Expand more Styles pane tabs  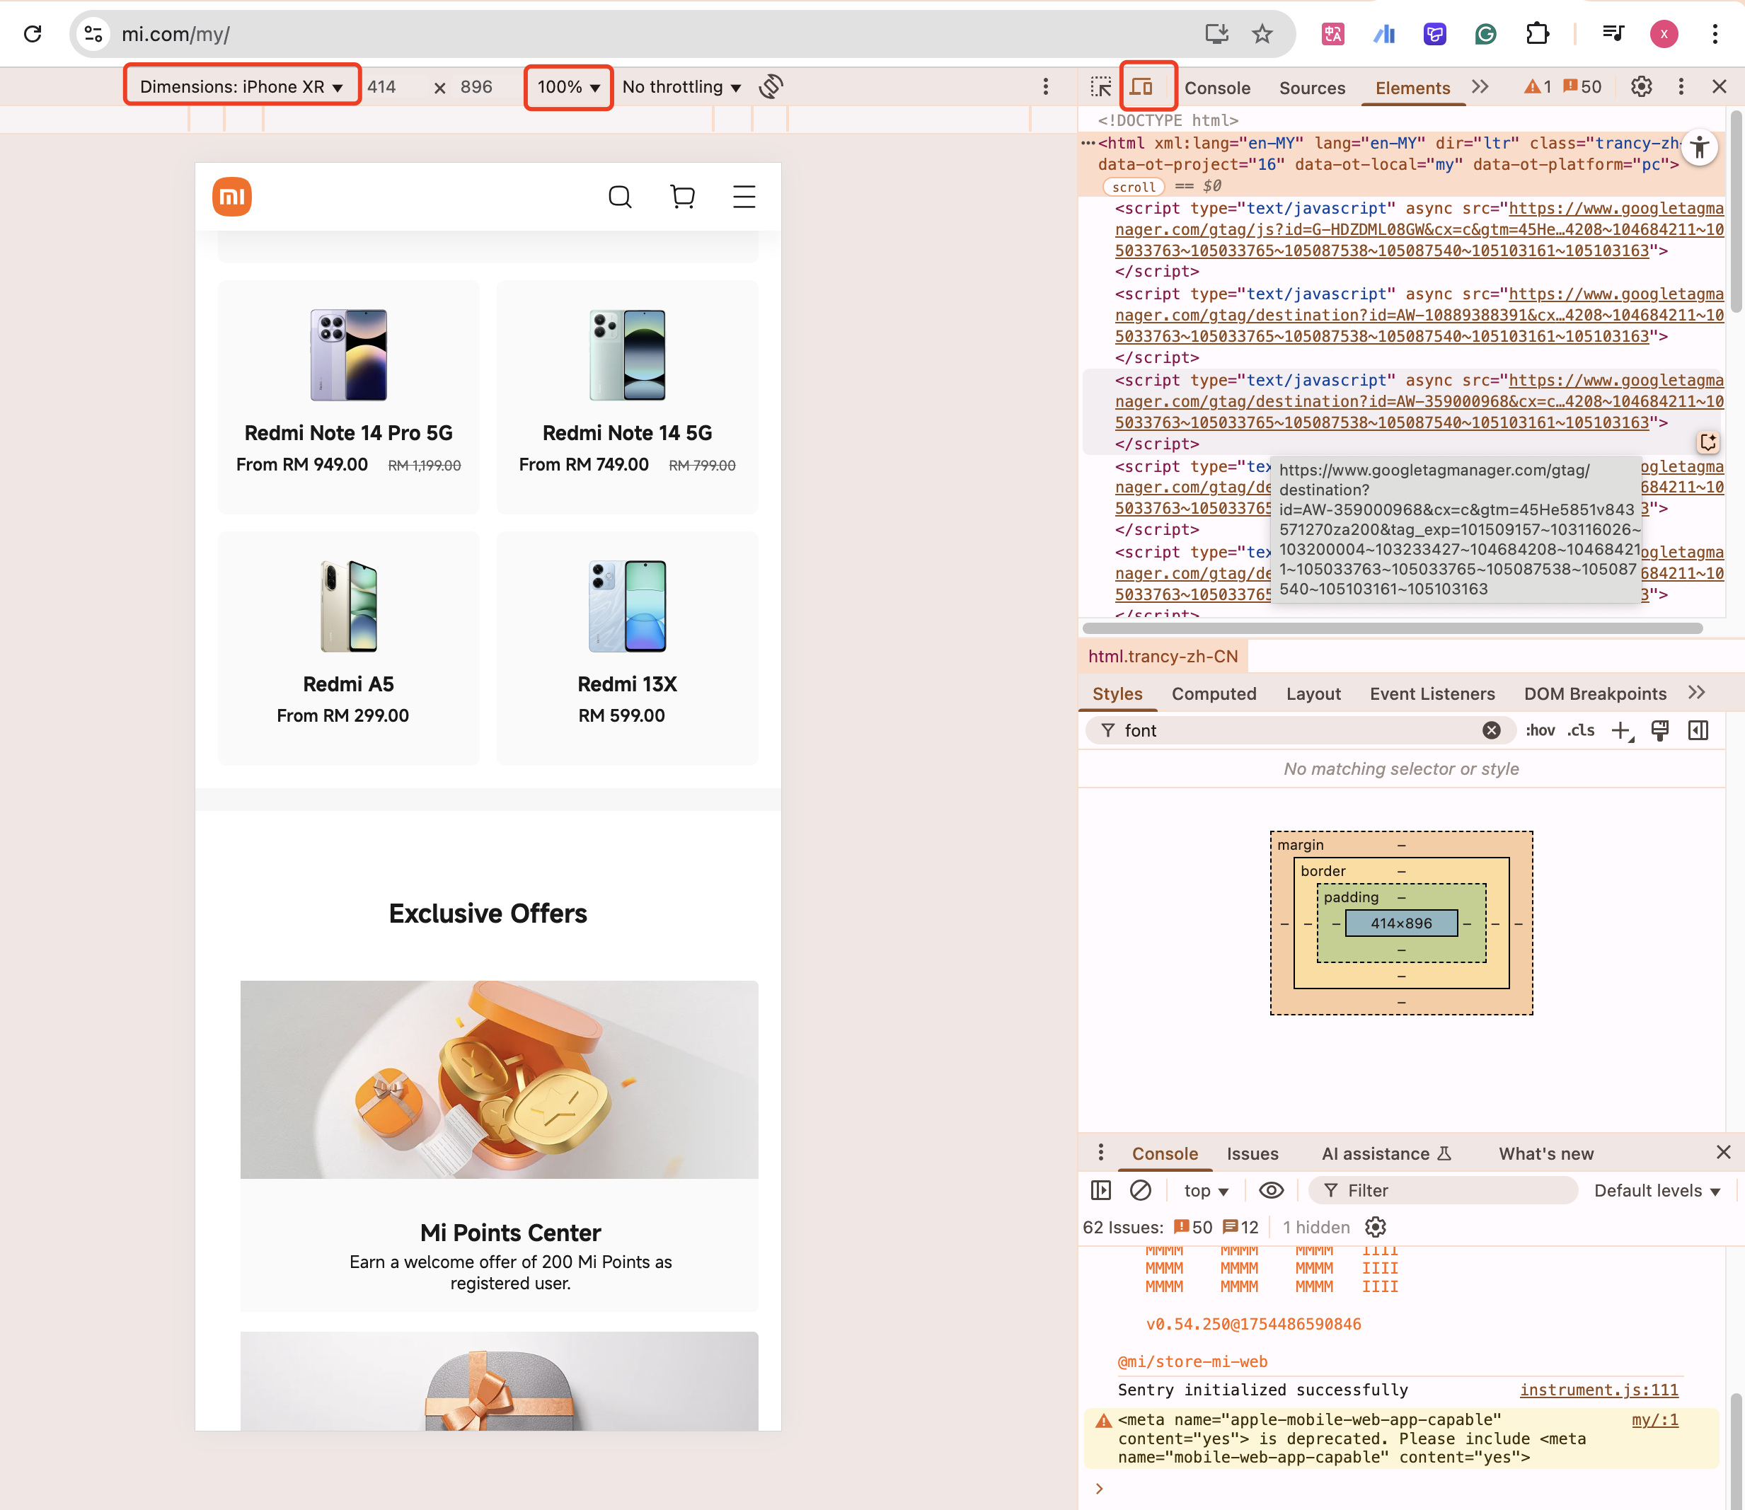(x=1696, y=693)
